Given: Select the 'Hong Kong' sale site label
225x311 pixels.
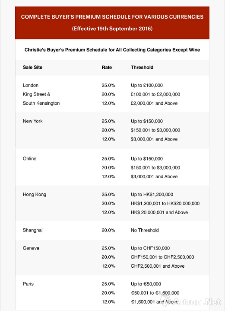Looking at the screenshot, I should click(x=35, y=194).
